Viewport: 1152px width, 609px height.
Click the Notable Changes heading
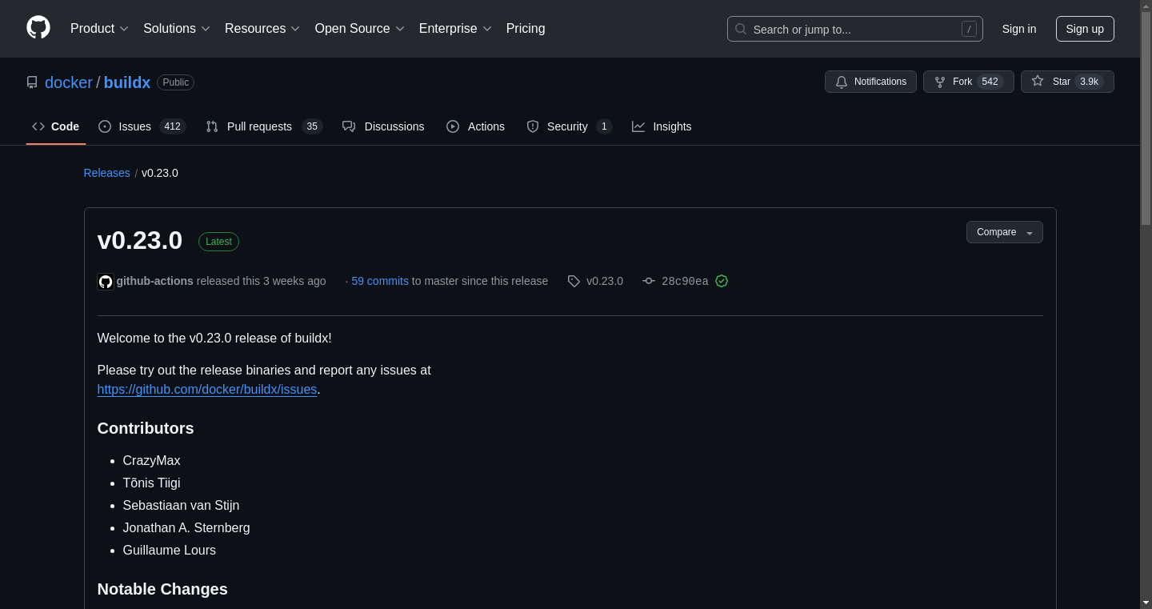(x=162, y=589)
